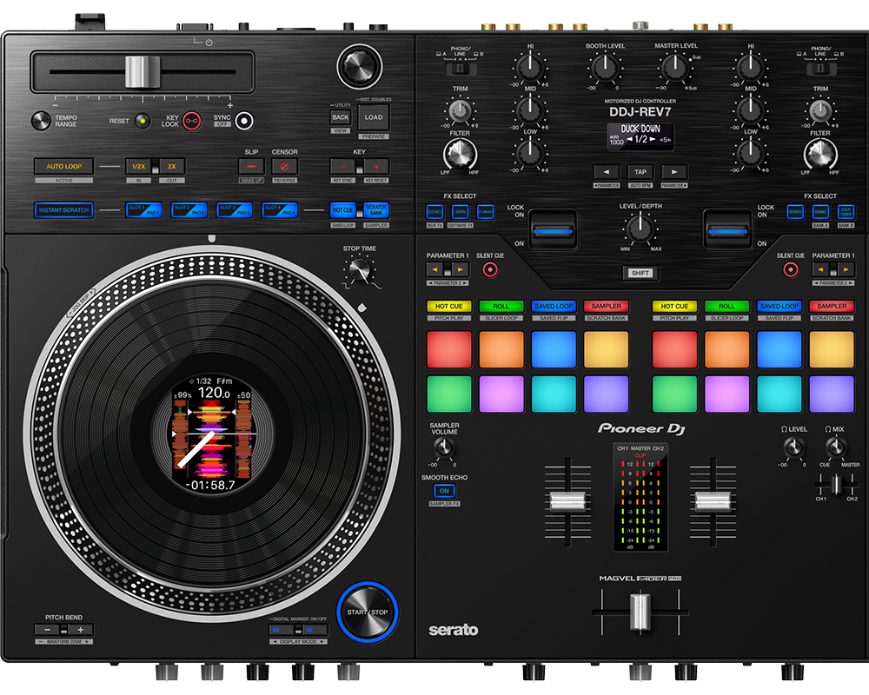The height and width of the screenshot is (695, 869).
Task: Select ROLL pad mode in left pad group
Action: [x=501, y=306]
